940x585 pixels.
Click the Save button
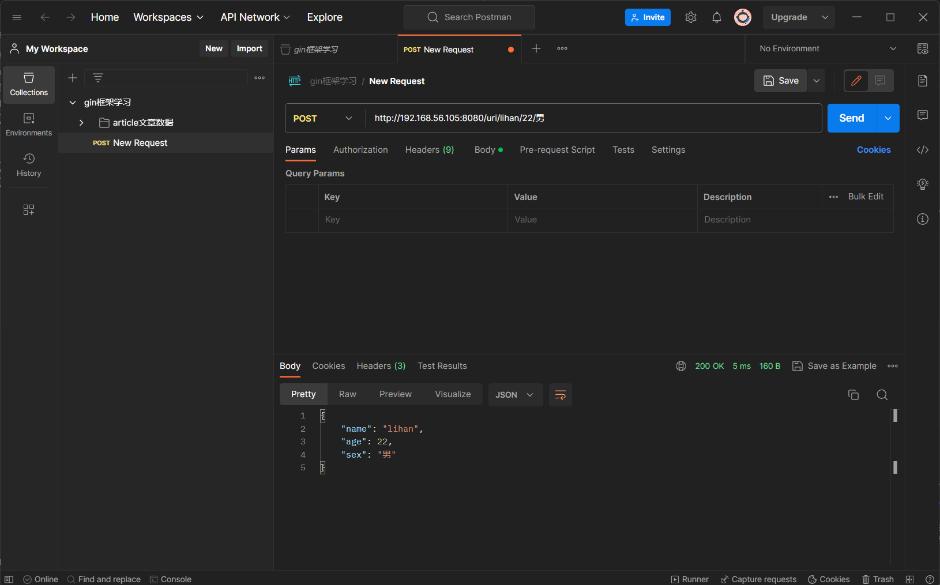[781, 81]
